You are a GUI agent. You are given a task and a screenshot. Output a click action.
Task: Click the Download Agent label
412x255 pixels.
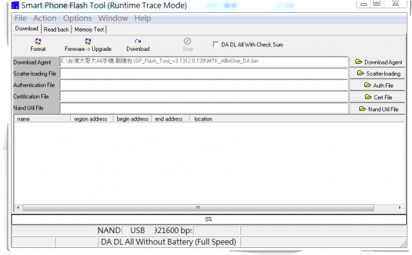(x=32, y=62)
